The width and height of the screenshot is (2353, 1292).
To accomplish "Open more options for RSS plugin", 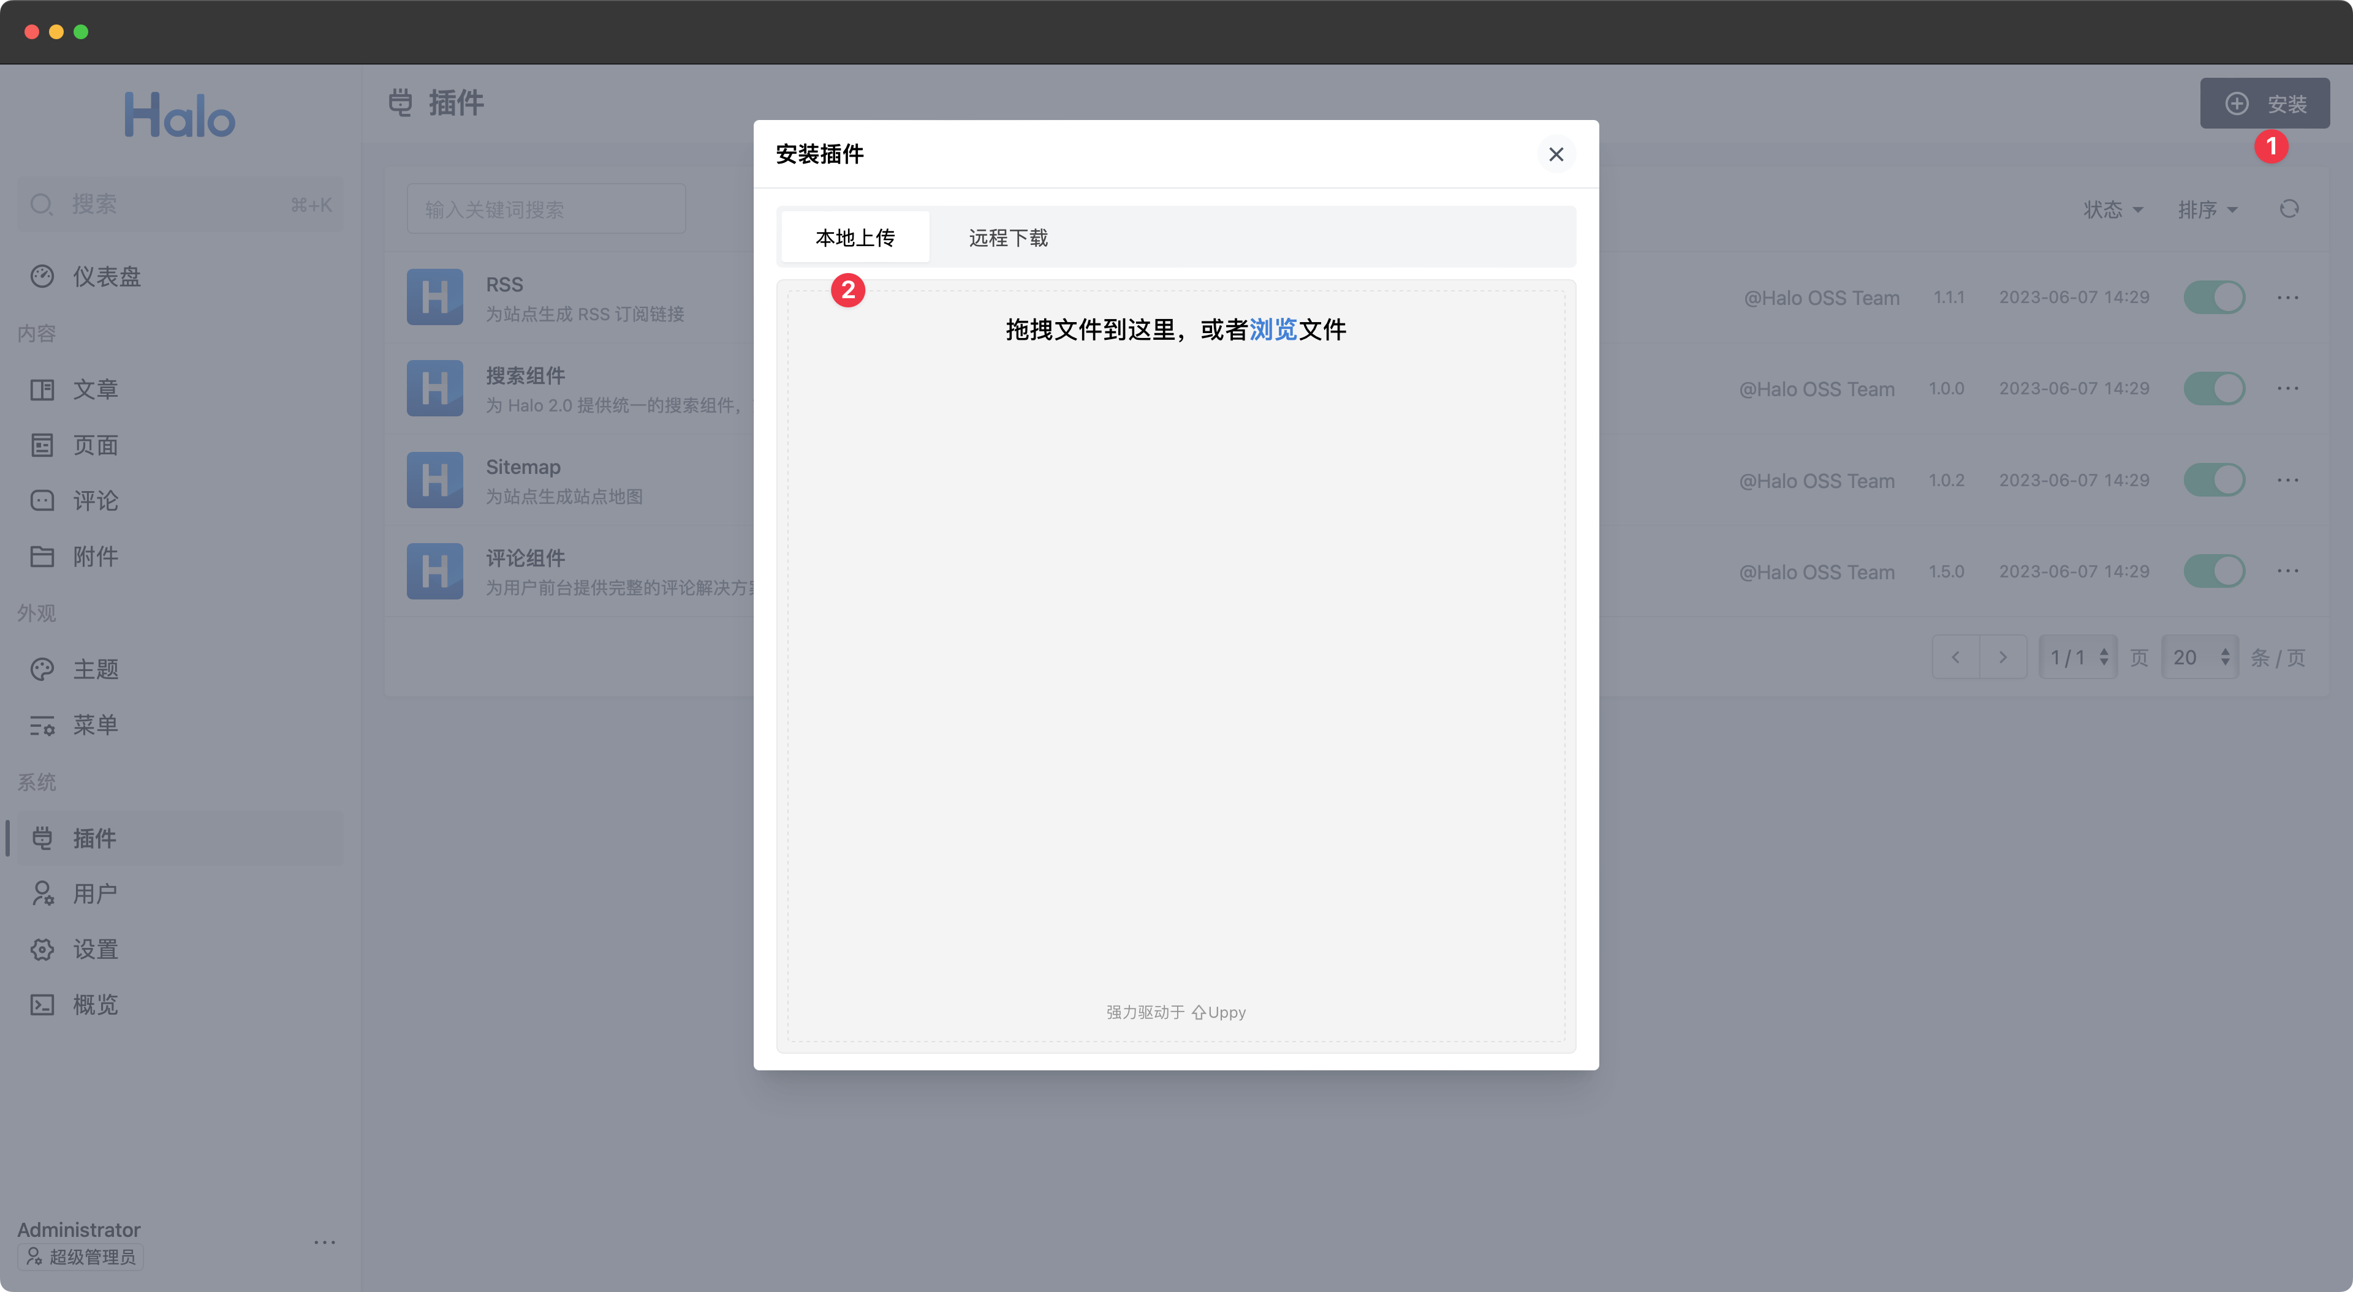I will click(2287, 298).
